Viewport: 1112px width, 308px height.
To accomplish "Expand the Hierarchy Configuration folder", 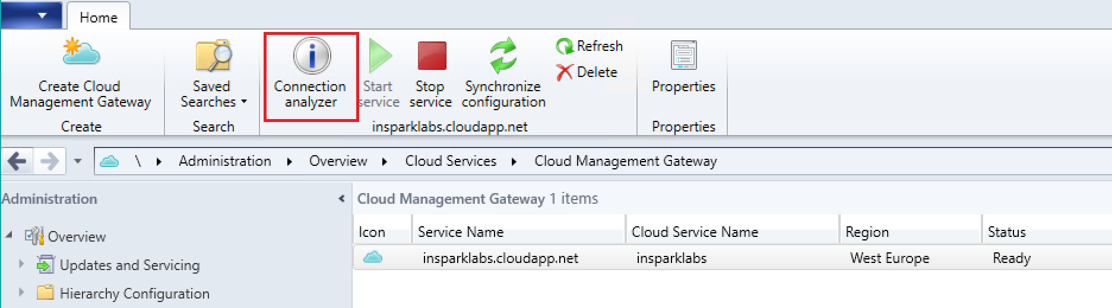I will [22, 293].
